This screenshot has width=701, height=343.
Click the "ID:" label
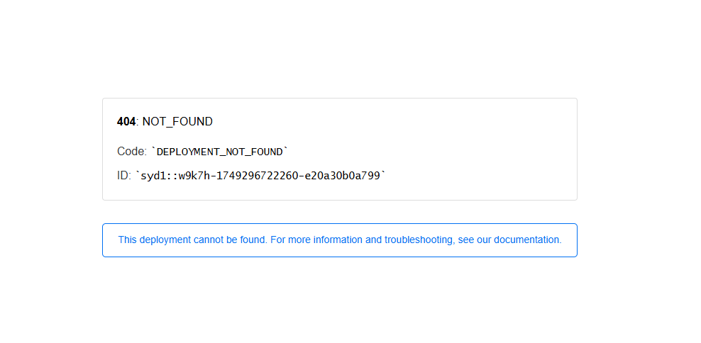(x=124, y=175)
